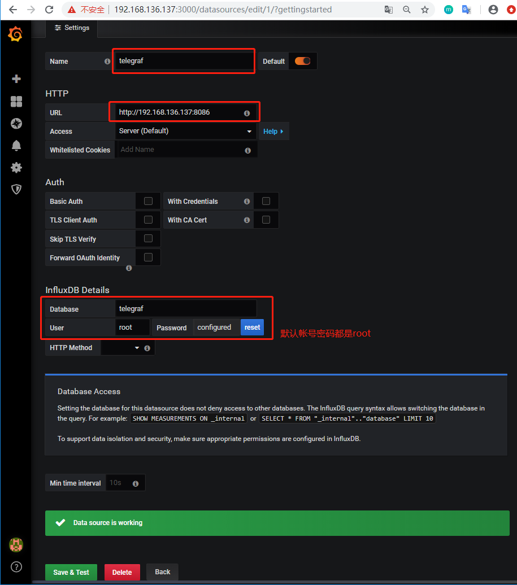This screenshot has height=585, width=517.
Task: Enable the With CA Cert checkbox
Action: coord(266,220)
